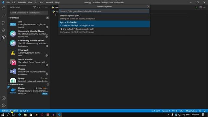The height and width of the screenshot is (117, 208).
Task: Change MagicPython language mode
Action: coord(191,111)
